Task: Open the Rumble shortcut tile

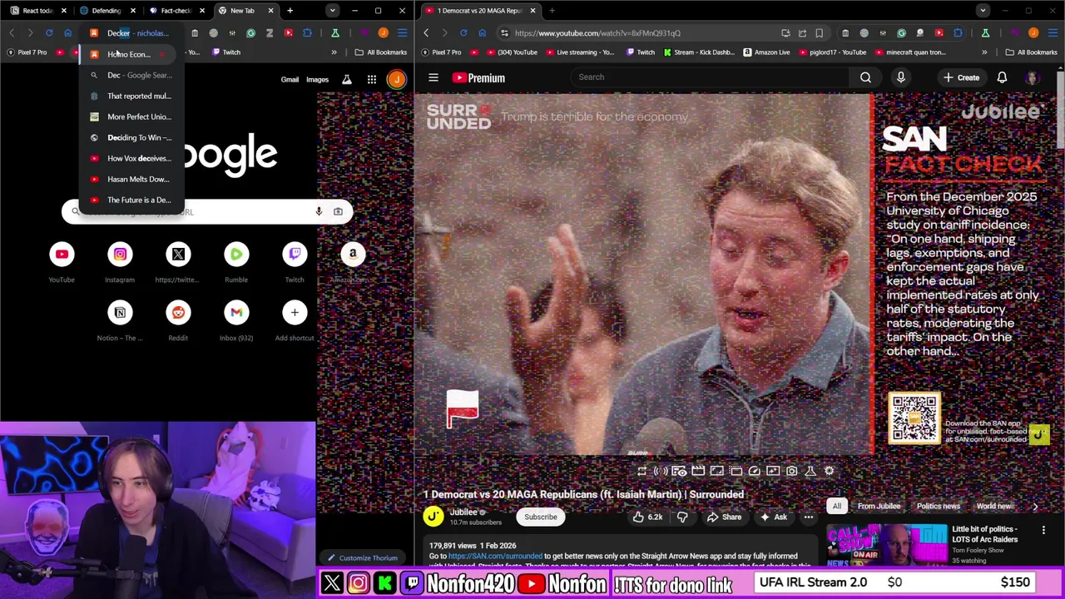Action: point(236,254)
